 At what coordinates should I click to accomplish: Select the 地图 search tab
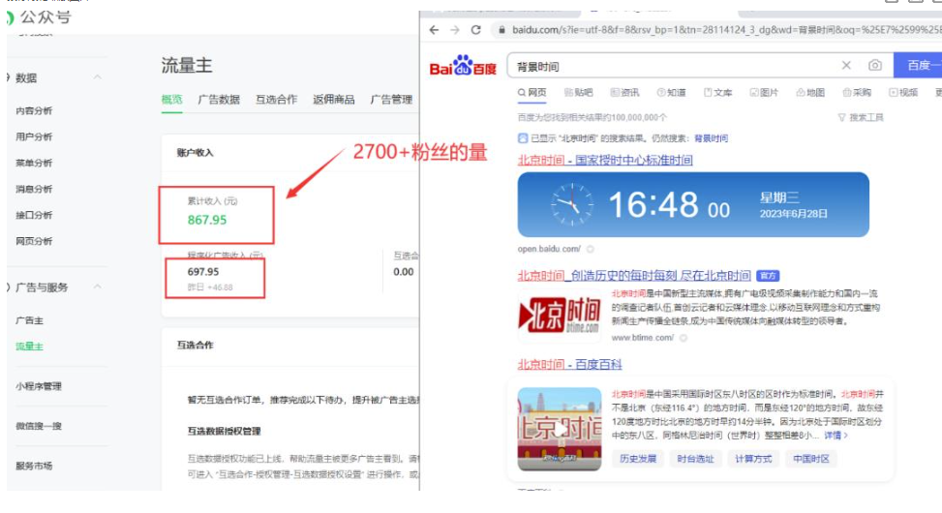point(810,92)
